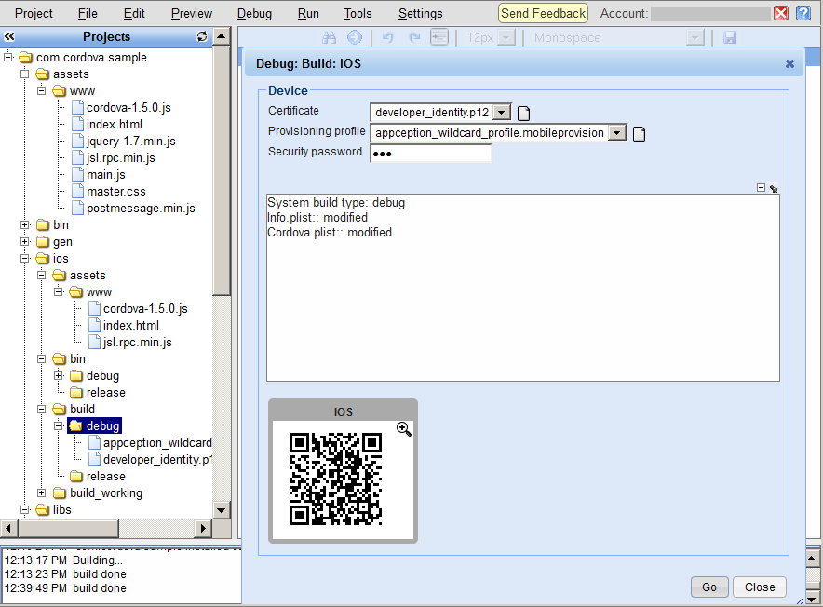
Task: Collapse the ios folder
Action: (24, 258)
